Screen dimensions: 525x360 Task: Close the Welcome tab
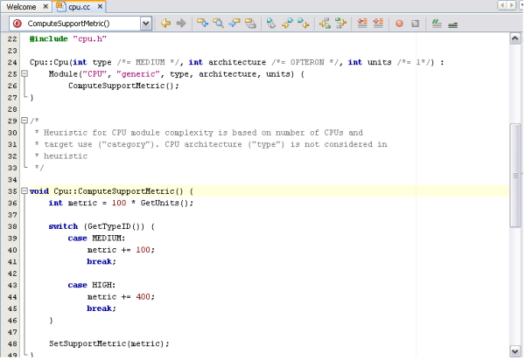(45, 6)
